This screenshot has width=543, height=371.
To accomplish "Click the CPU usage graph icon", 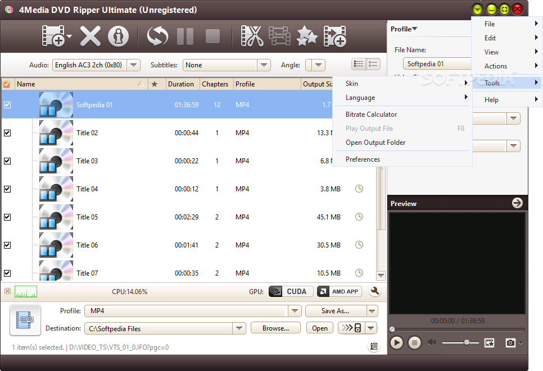I will tap(26, 291).
